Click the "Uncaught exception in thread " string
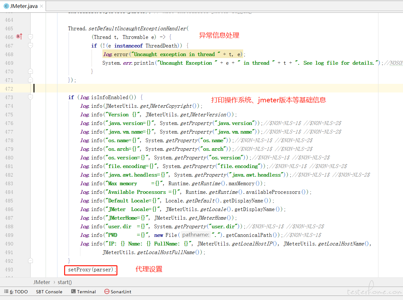403x300 pixels. pos(176,54)
